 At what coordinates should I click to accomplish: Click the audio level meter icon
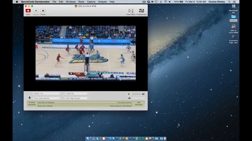click(x=129, y=98)
